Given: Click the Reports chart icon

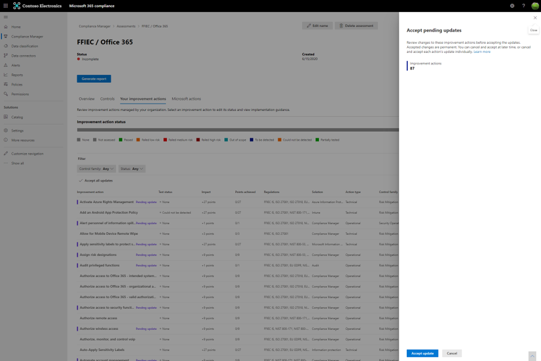Looking at the screenshot, I should tap(6, 75).
